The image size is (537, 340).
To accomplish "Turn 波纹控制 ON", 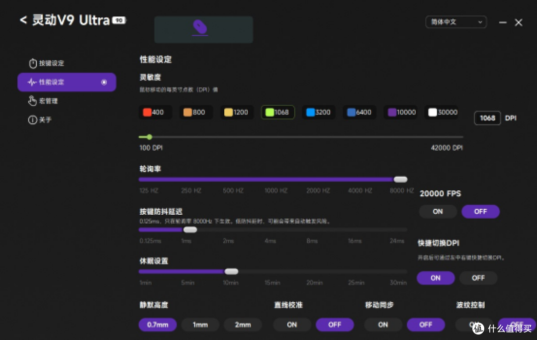I will [x=474, y=325].
